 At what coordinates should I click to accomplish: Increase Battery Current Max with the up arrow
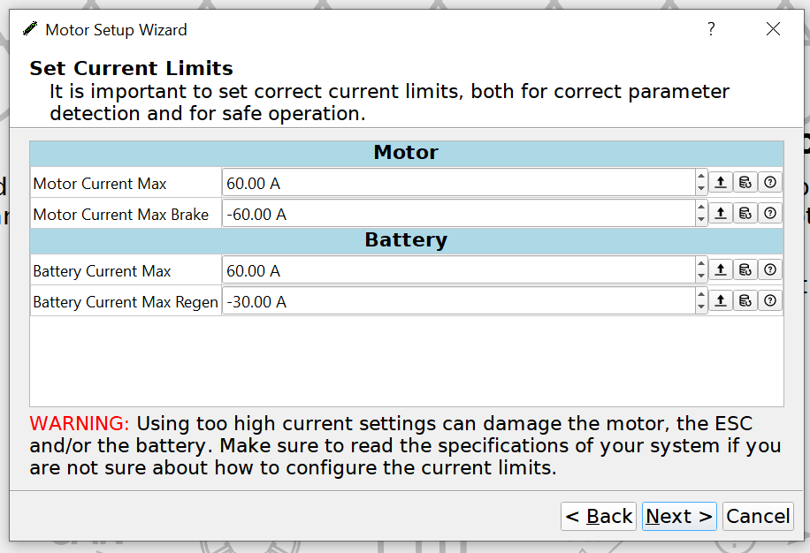pyautogui.click(x=701, y=263)
